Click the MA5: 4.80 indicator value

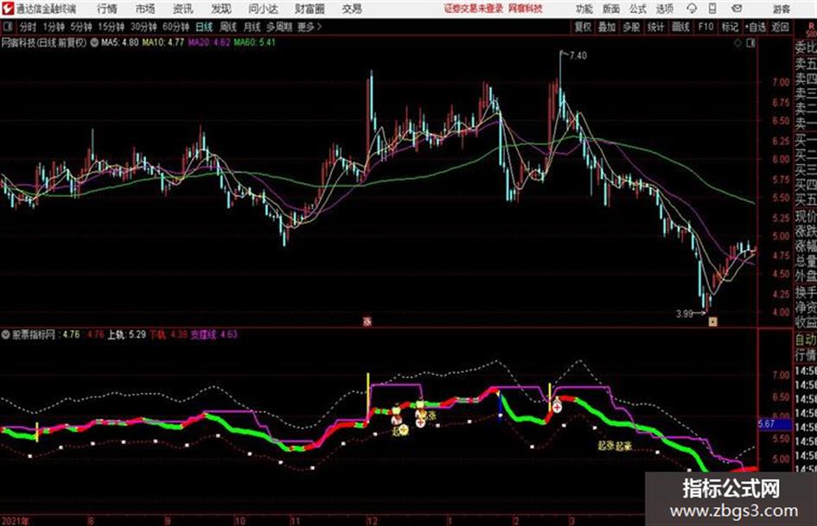(120, 42)
